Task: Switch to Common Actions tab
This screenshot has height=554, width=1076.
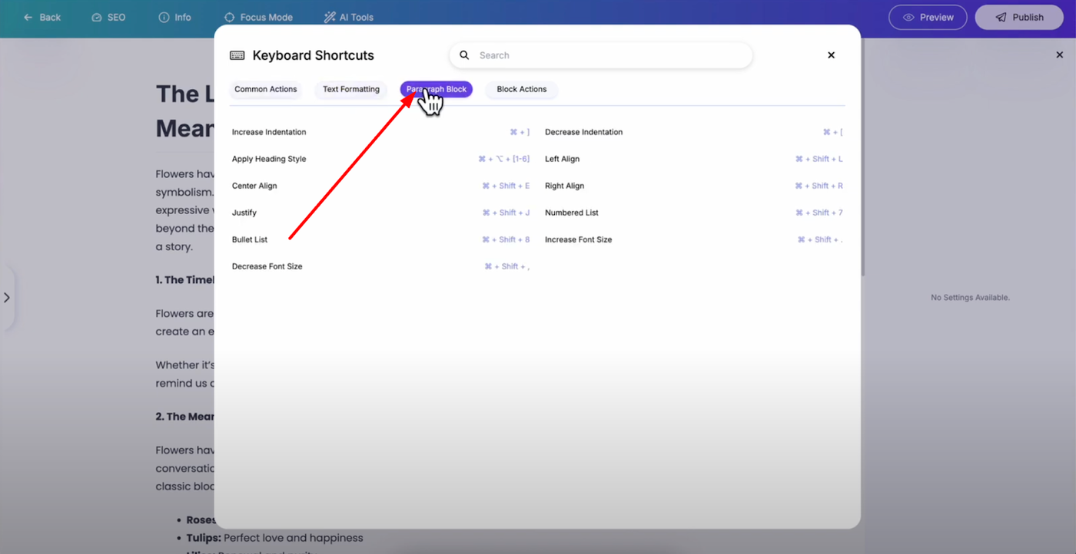Action: 265,89
